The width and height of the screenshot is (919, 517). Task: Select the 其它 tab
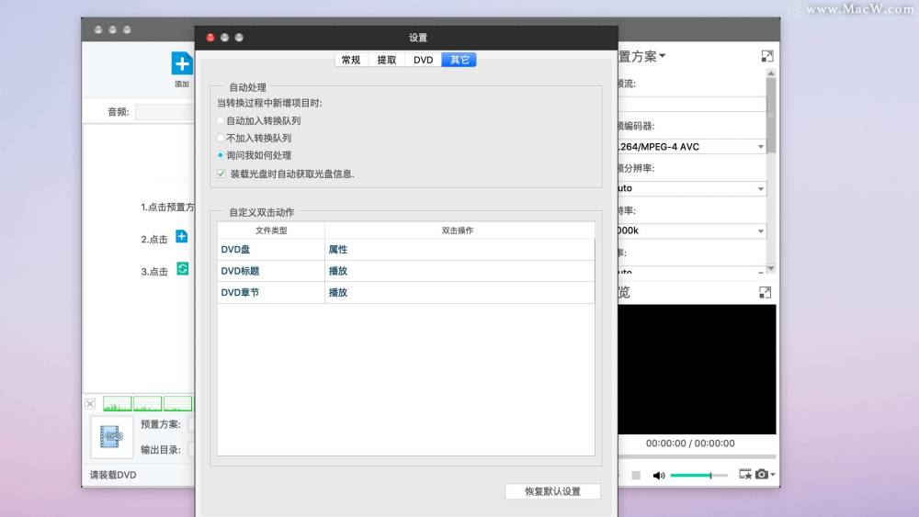459,60
